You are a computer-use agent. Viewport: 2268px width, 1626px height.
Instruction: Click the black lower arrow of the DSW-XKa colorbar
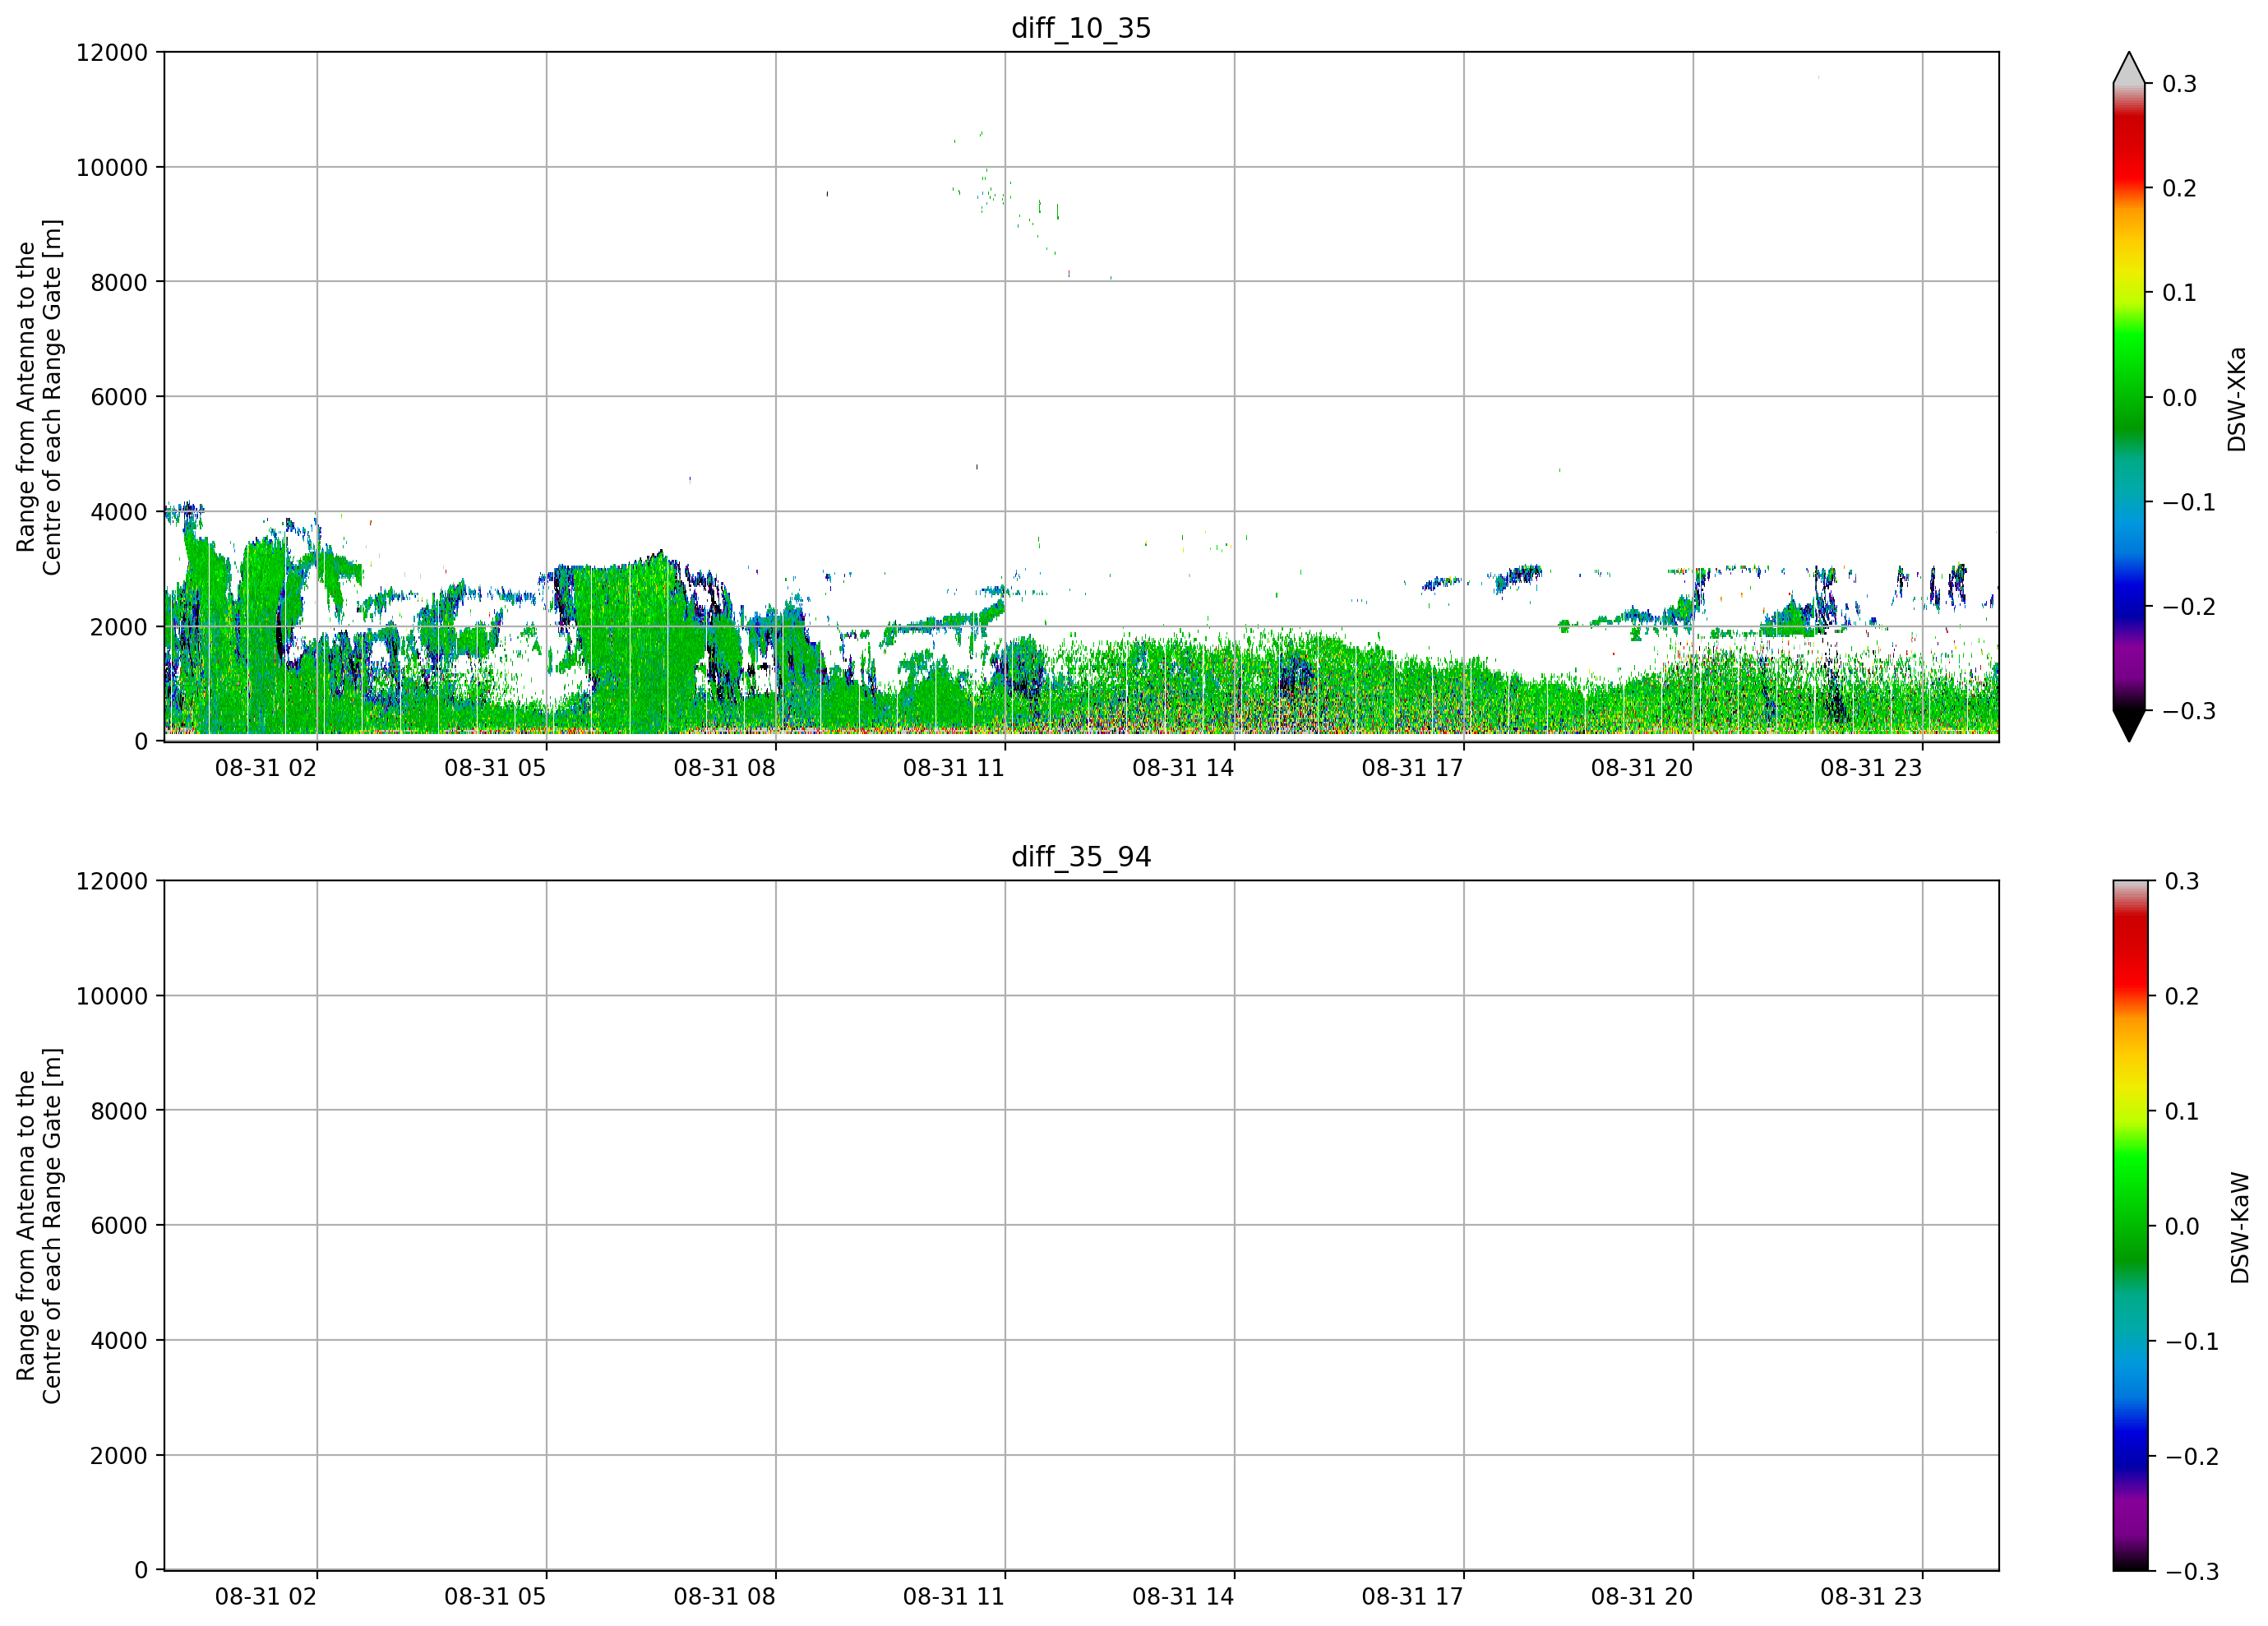(2129, 726)
